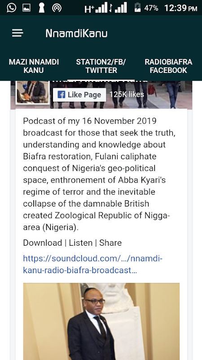This screenshot has height=360, width=202.
Task: Tap the hotspot broadcast status icon
Action: 57,8
